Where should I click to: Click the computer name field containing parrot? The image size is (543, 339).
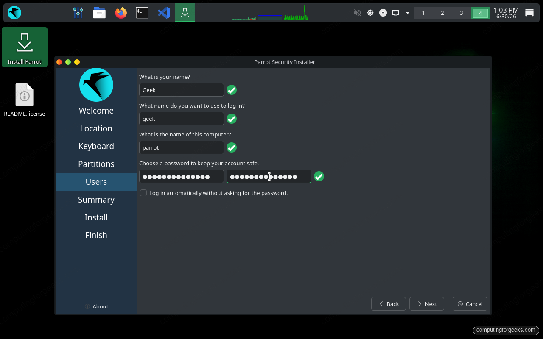click(x=182, y=147)
